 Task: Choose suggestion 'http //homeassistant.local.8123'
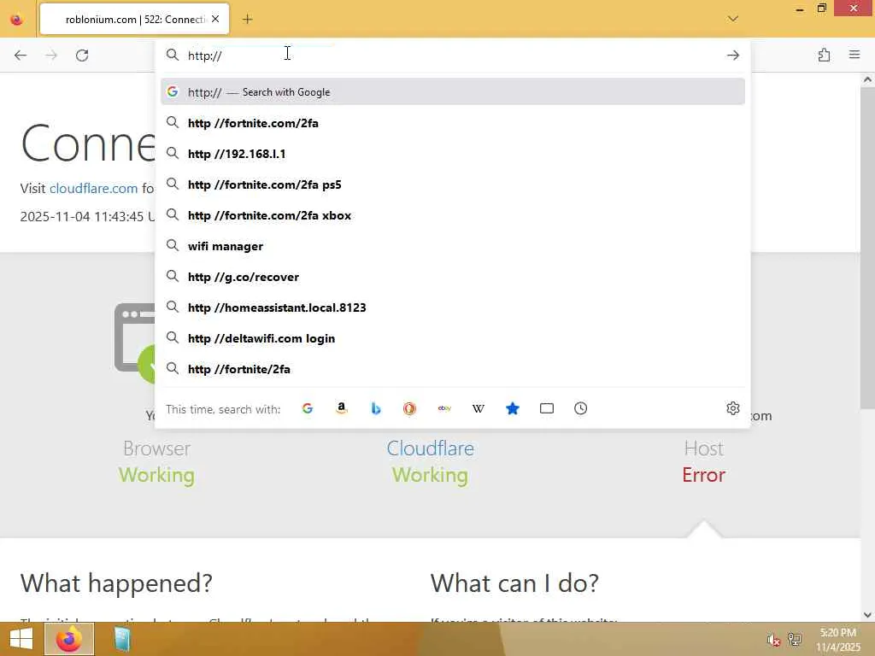pos(453,307)
